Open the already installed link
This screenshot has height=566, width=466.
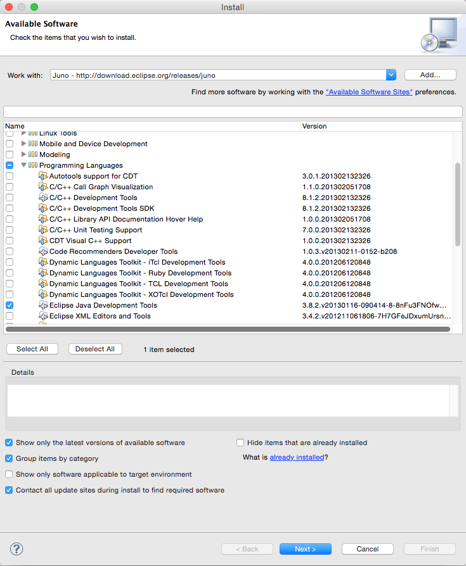297,457
